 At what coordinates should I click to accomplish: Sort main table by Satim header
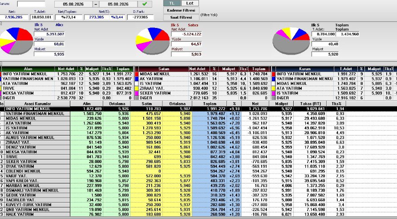click(x=146, y=104)
